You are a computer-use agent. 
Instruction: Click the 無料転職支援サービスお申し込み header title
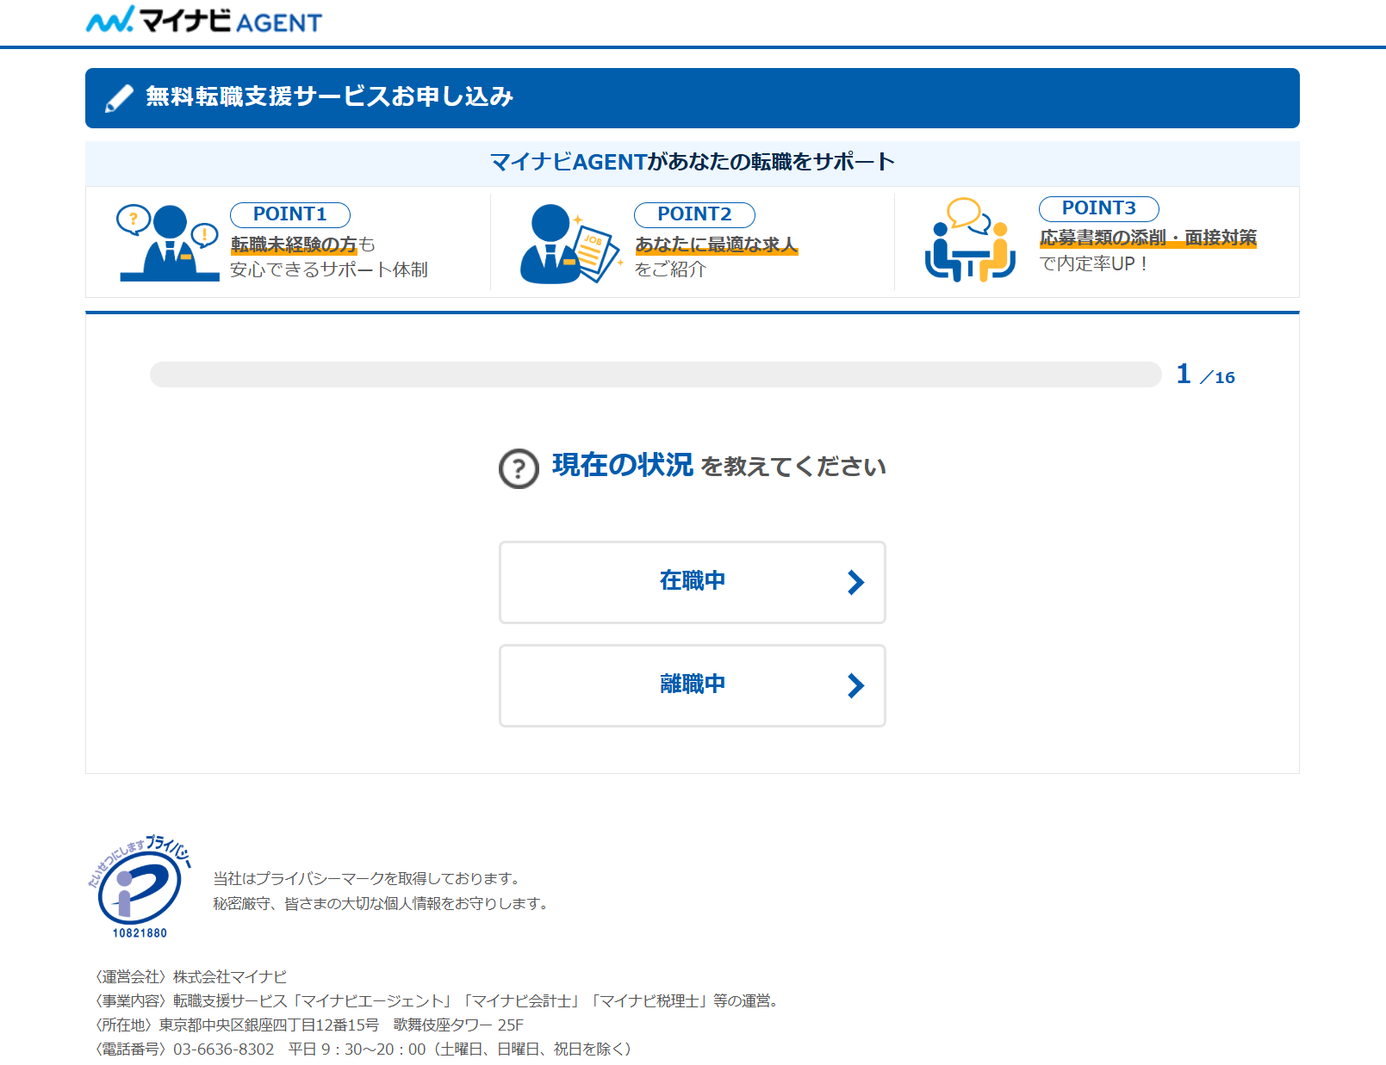coord(329,96)
